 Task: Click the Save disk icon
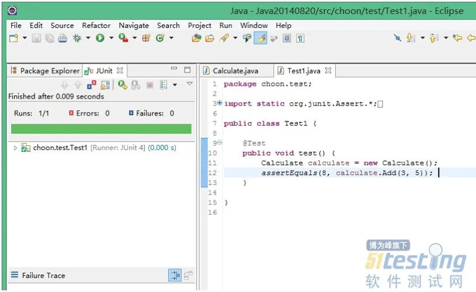[x=36, y=38]
